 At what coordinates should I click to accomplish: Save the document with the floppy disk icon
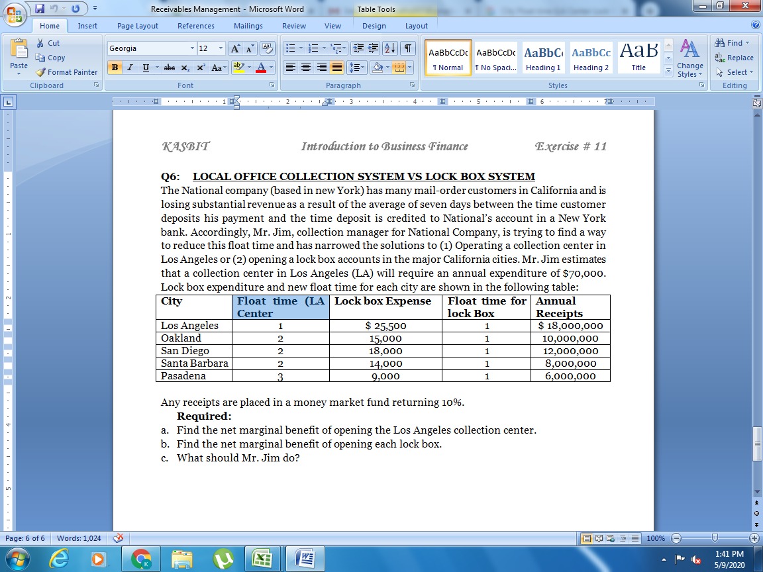40,8
